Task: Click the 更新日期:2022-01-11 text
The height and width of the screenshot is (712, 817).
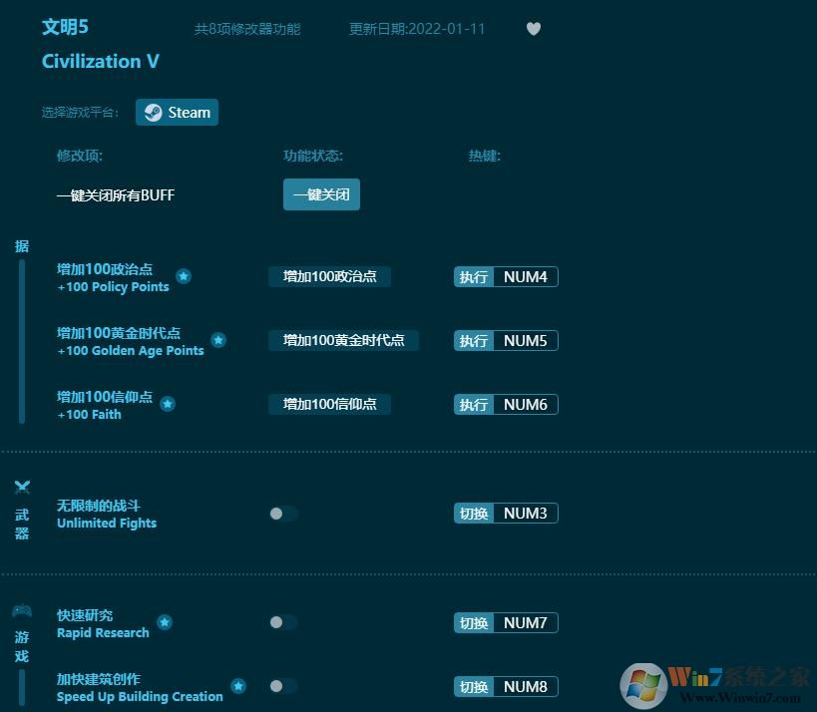Action: coord(417,29)
